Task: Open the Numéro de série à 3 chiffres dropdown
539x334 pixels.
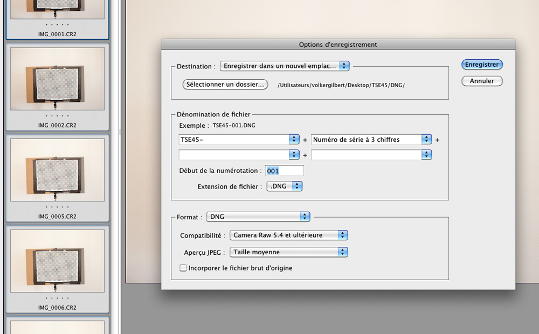Action: click(x=371, y=139)
